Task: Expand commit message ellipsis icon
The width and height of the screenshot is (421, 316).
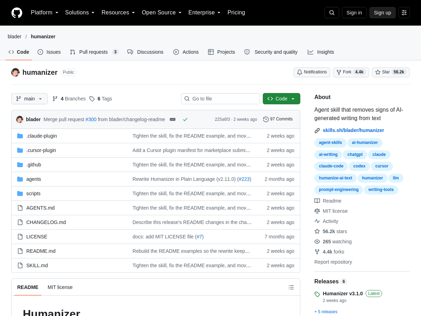Action: point(173,119)
